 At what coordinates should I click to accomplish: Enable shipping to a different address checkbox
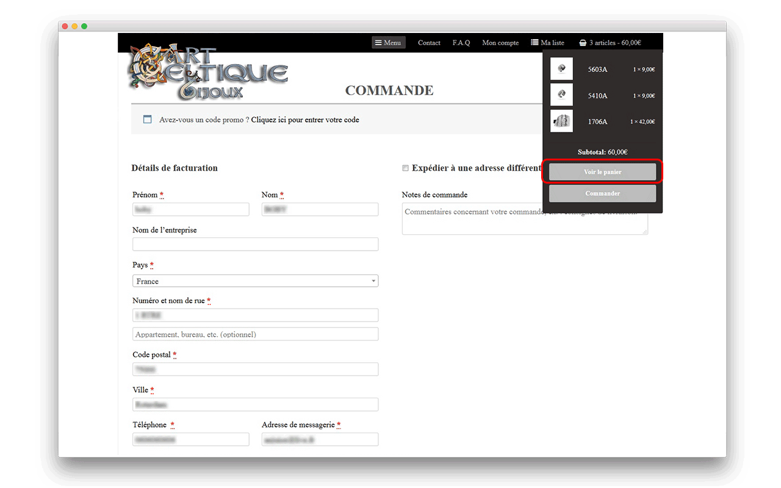click(x=405, y=168)
